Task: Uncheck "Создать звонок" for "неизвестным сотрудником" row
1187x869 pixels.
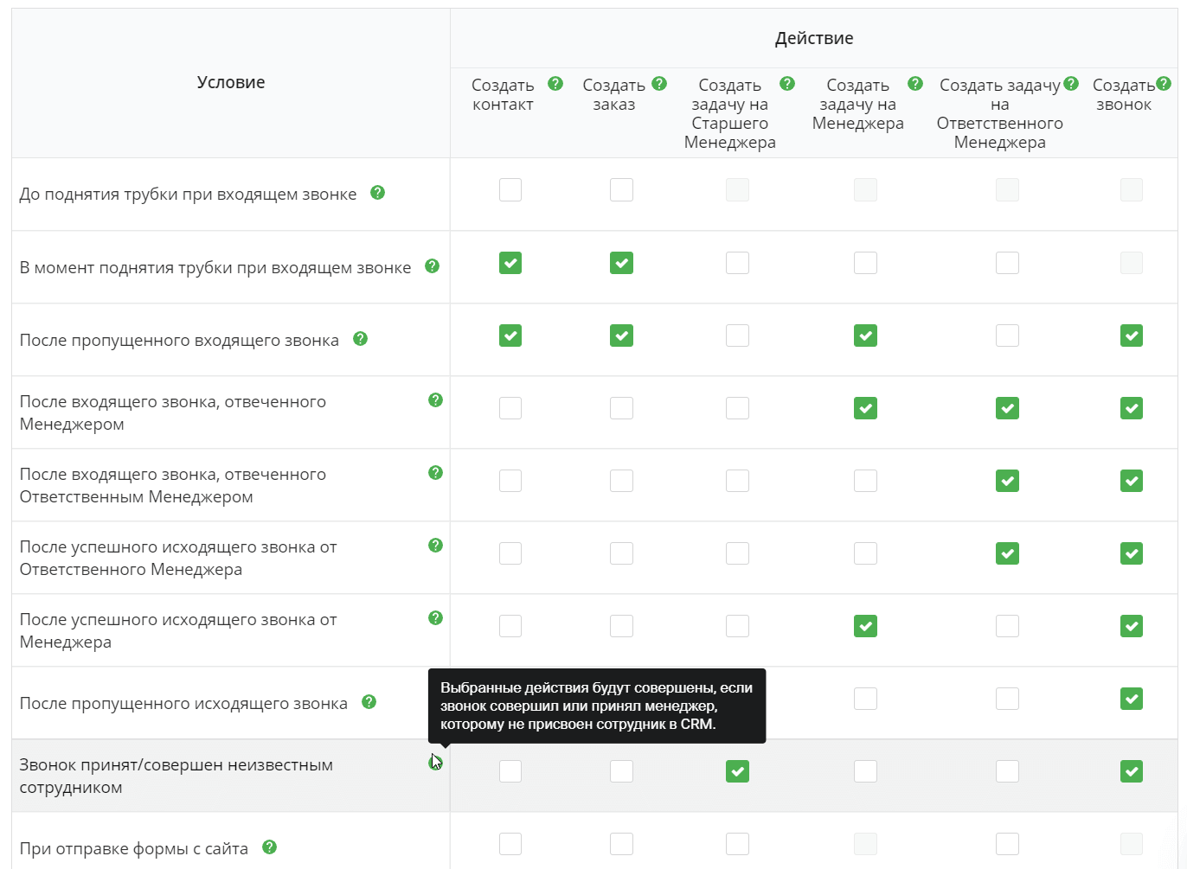Action: point(1132,771)
